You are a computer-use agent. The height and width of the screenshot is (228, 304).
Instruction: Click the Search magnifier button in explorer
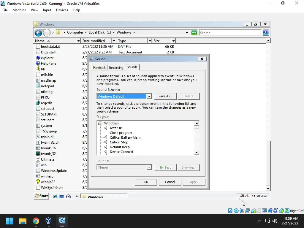click(x=266, y=33)
